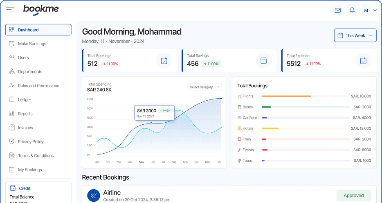Click the Flights orange progress bar
Screen dimensions: 382x203
click(x=286, y=96)
